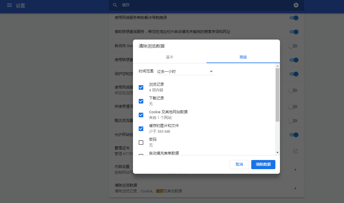Check the 密码 checkbox
This screenshot has height=203, width=344.
pos(141,142)
